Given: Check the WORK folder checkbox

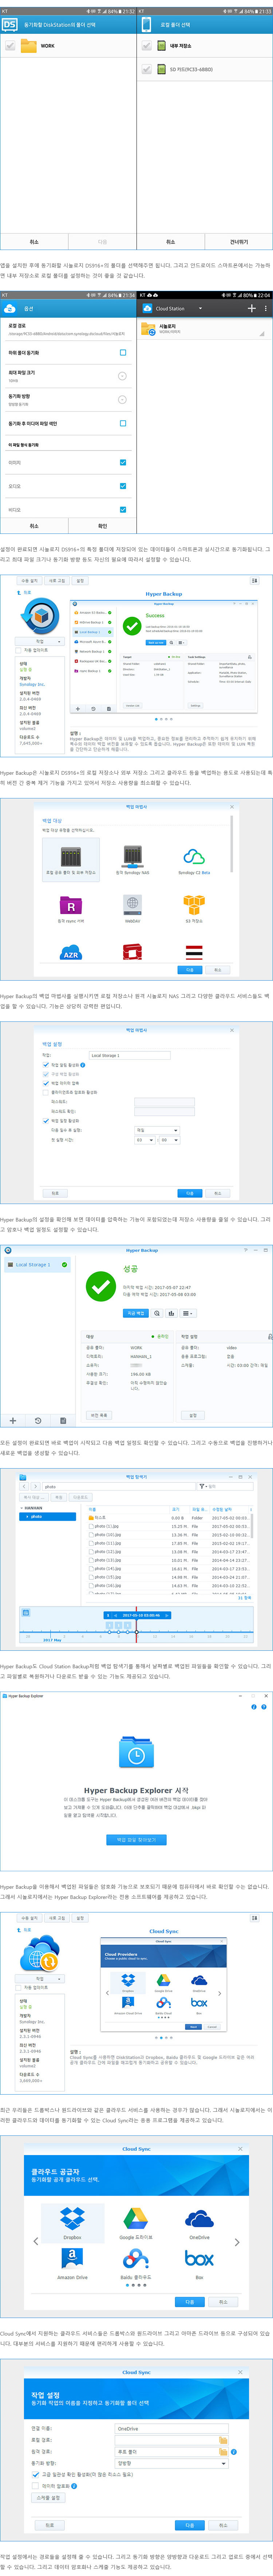Looking at the screenshot, I should (10, 46).
